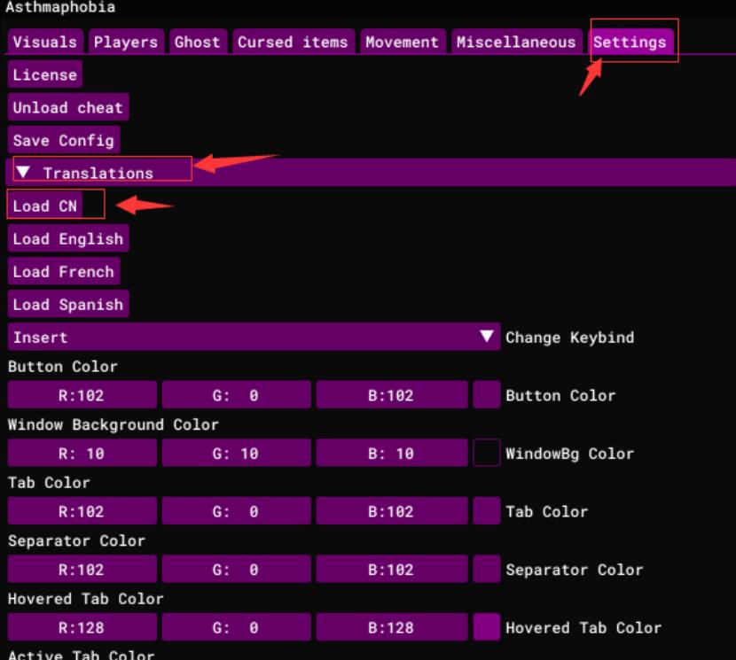Click Window Background G: 10 field

(x=236, y=453)
